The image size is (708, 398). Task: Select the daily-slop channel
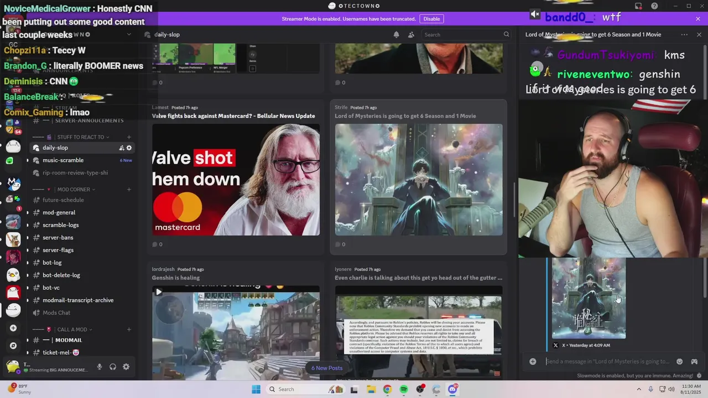(82, 148)
